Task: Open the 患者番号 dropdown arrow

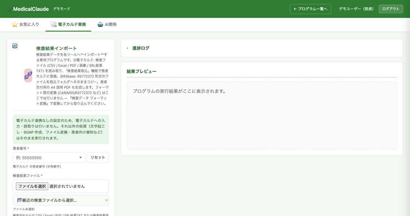Action: [x=80, y=158]
